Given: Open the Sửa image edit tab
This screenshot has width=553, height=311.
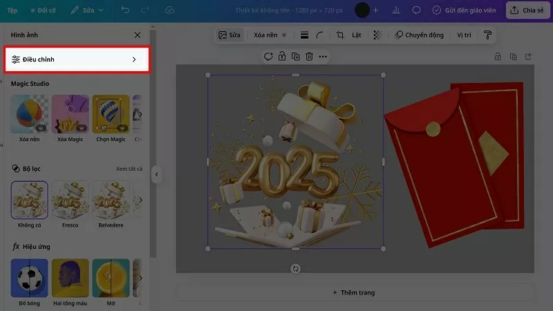Looking at the screenshot, I should click(x=229, y=35).
